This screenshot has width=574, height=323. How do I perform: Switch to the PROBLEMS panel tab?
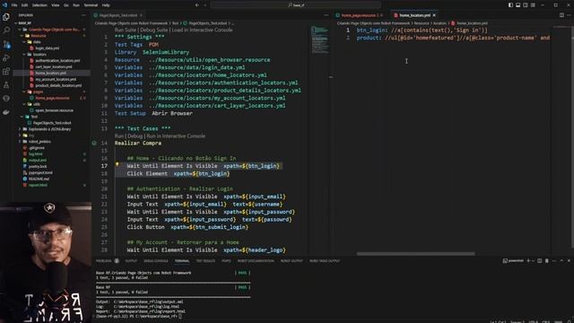click(104, 261)
